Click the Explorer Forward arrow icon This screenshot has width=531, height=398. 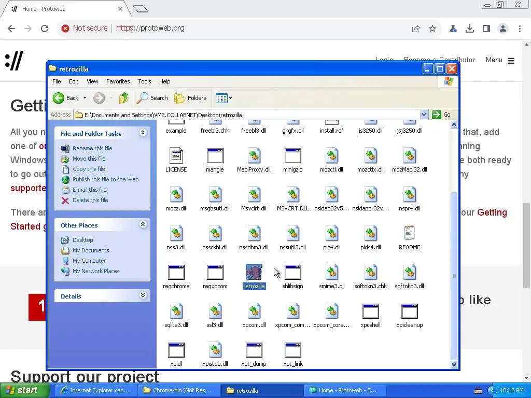coord(99,98)
